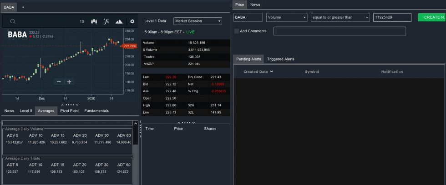Click the alert value field showing 11925429
Viewport: 446px width, 185px height.
392,17
